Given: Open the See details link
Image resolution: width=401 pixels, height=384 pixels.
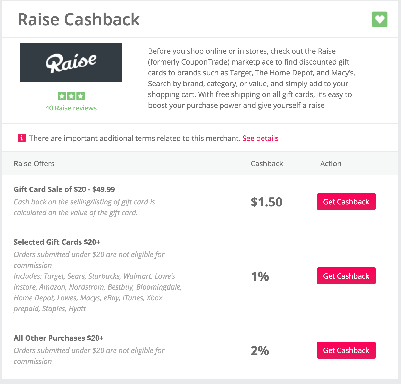Looking at the screenshot, I should pyautogui.click(x=260, y=138).
